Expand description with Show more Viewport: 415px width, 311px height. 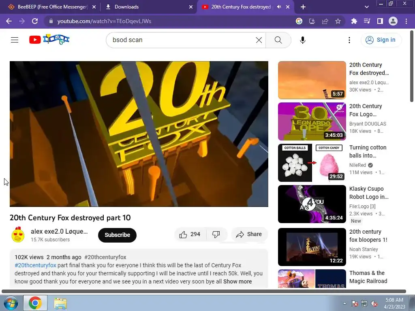pos(237,281)
